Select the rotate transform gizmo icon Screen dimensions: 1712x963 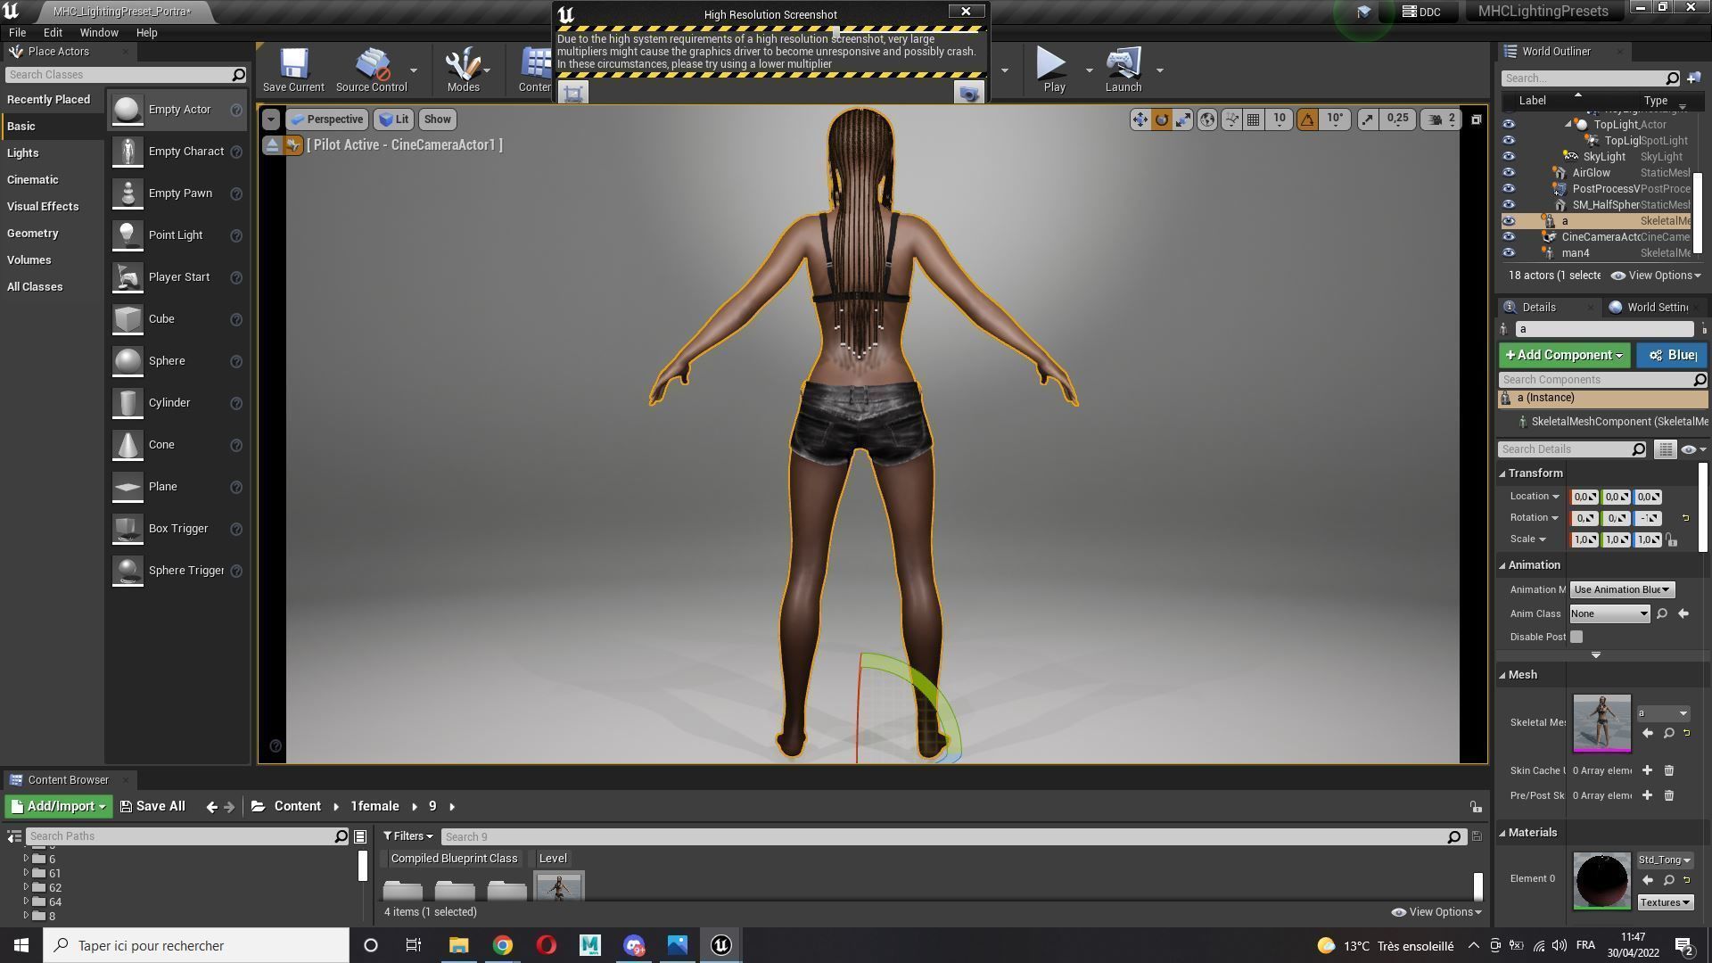(1161, 119)
